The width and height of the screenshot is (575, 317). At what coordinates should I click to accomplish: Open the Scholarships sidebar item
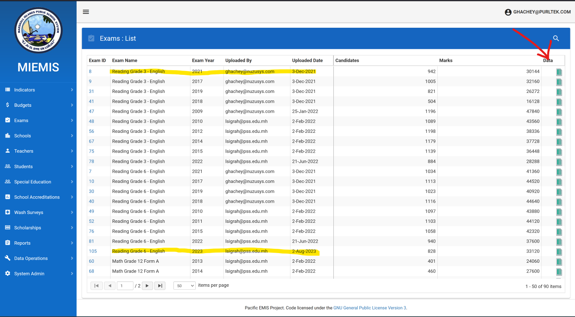pos(38,228)
